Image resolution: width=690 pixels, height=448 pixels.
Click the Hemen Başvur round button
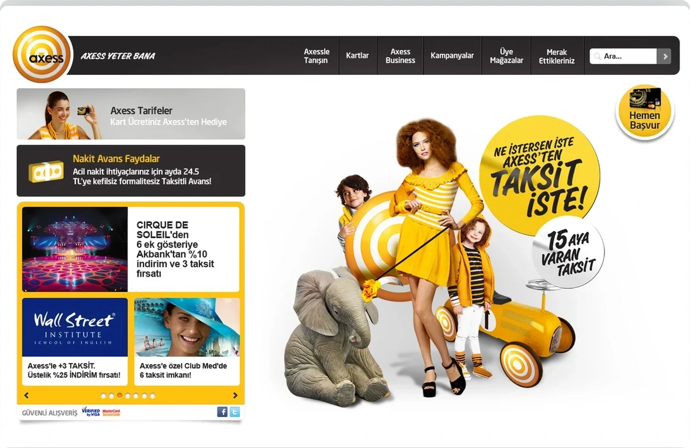click(x=644, y=112)
